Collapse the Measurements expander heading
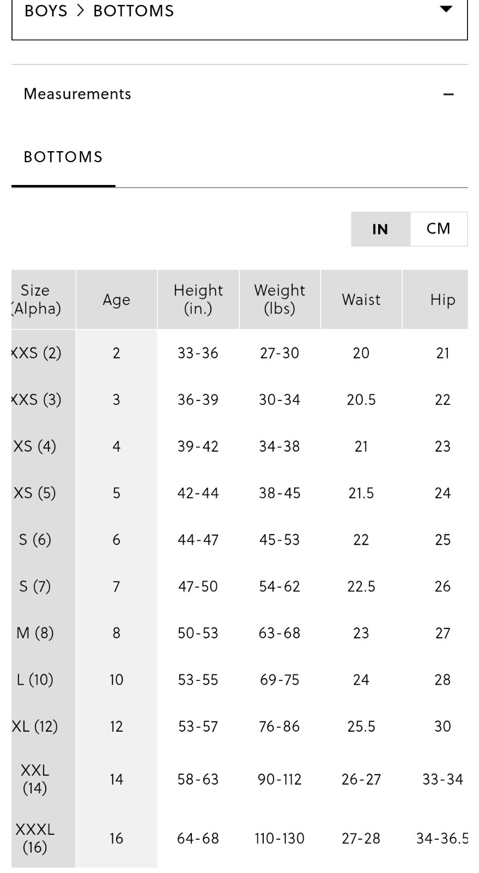The height and width of the screenshot is (873, 479). pyautogui.click(x=240, y=94)
